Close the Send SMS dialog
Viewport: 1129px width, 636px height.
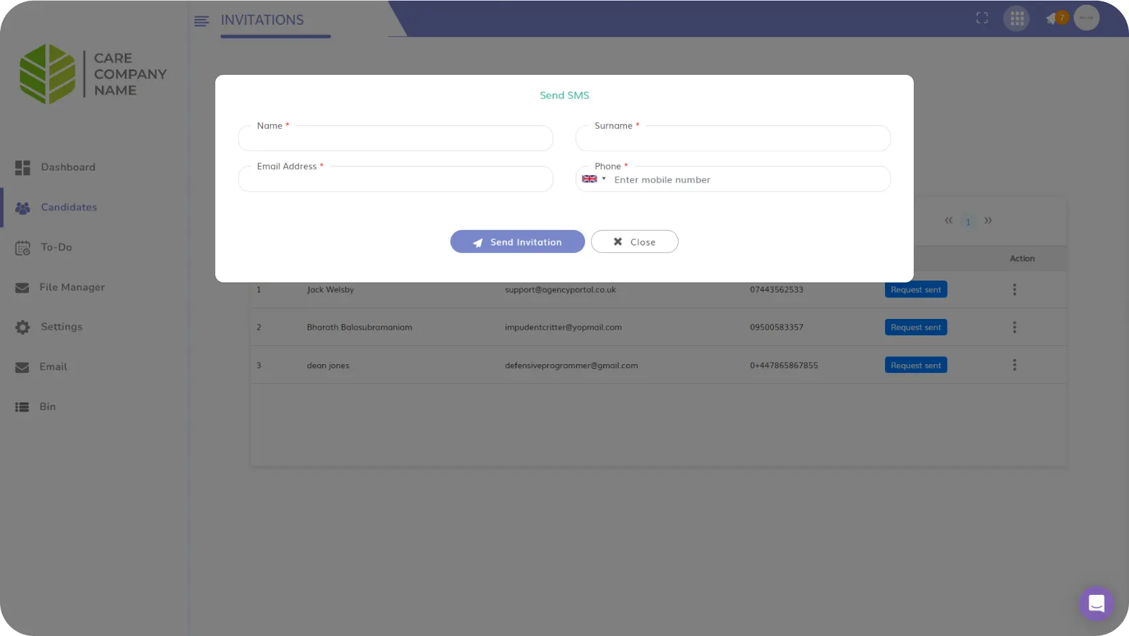(634, 242)
